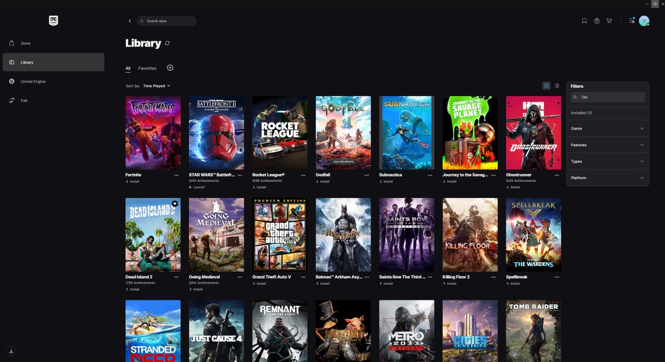The width and height of the screenshot is (665, 362).
Task: Open the launcher settings sliders icon
Action: (632, 21)
